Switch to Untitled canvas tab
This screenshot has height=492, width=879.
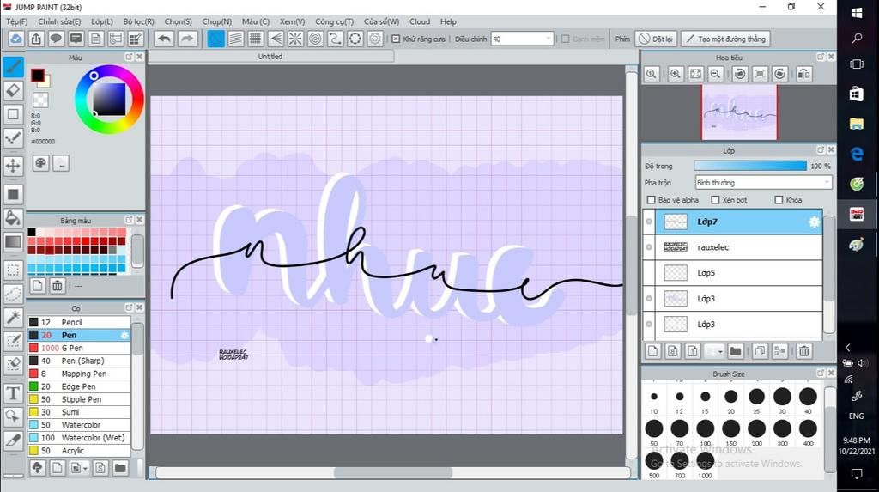pos(270,57)
